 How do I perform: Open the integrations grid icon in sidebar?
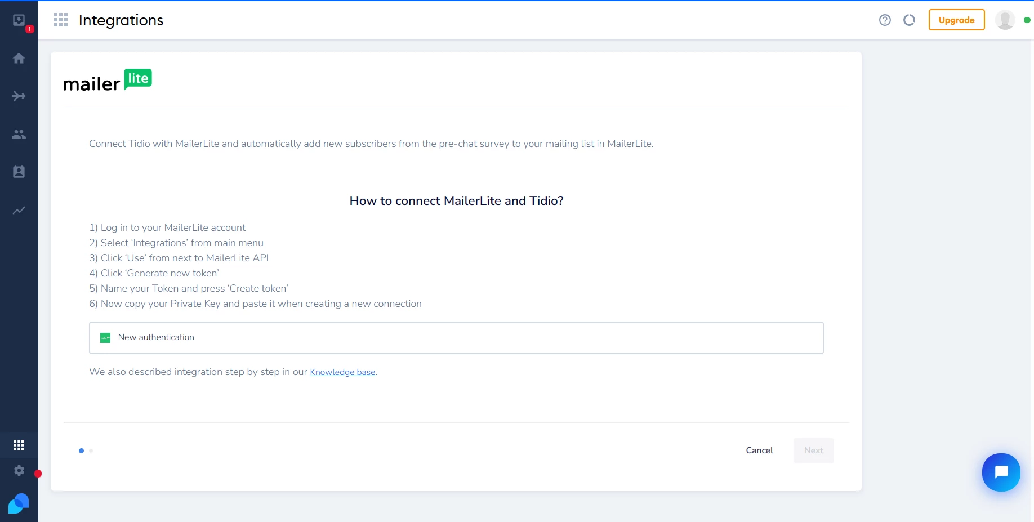pos(19,445)
